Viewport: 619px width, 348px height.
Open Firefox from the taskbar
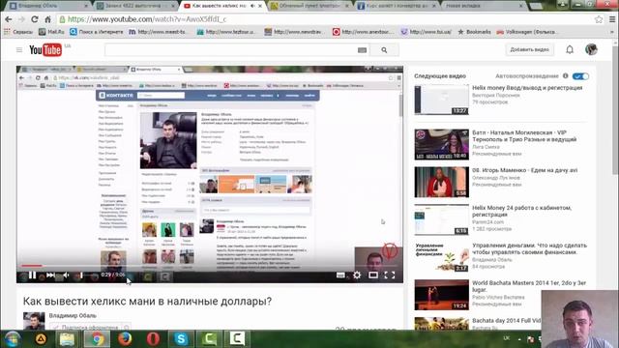[x=125, y=339]
